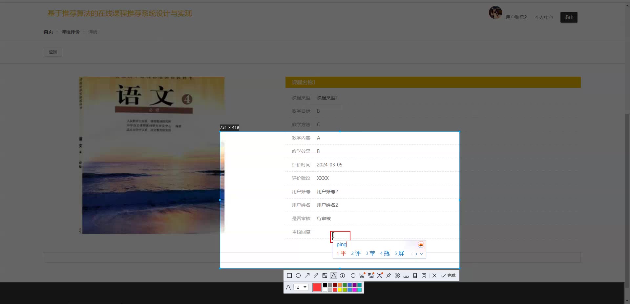Open the long-screenshot scissors tool
630x304 pixels.
pyautogui.click(x=362, y=275)
